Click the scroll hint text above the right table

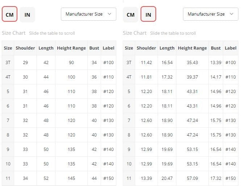pyautogui.click(x=173, y=33)
